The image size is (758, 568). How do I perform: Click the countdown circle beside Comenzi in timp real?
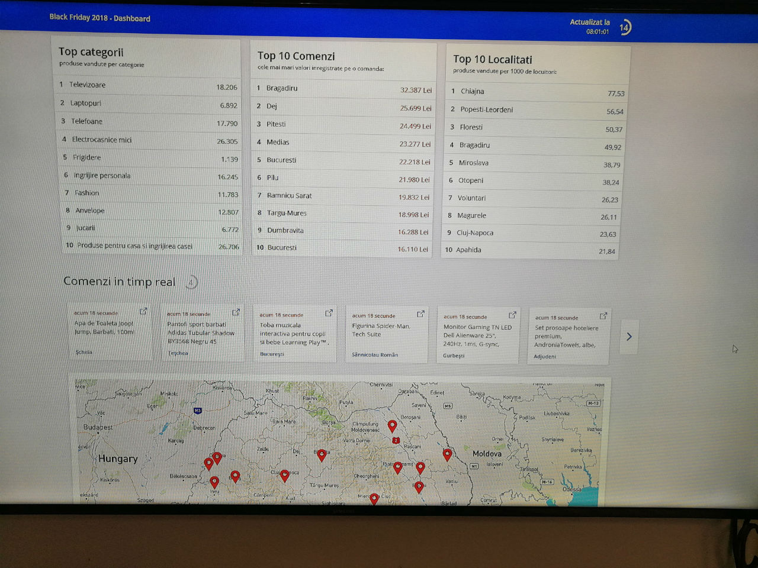[x=191, y=282]
